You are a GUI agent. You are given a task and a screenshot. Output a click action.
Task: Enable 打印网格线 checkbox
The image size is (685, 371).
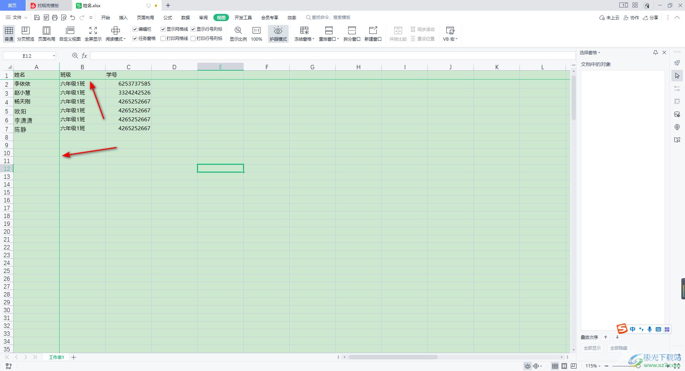[x=163, y=39]
